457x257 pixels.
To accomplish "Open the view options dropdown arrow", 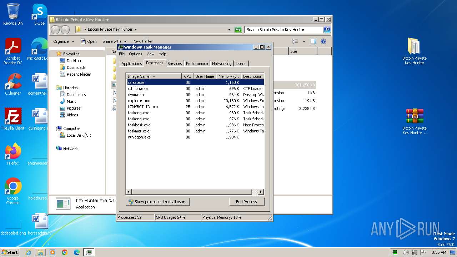I will point(304,41).
